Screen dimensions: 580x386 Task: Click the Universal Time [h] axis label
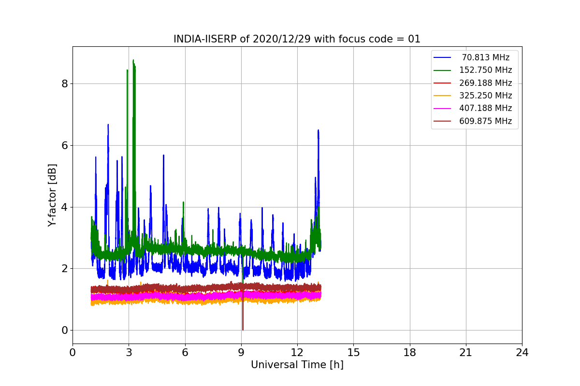(x=297, y=365)
